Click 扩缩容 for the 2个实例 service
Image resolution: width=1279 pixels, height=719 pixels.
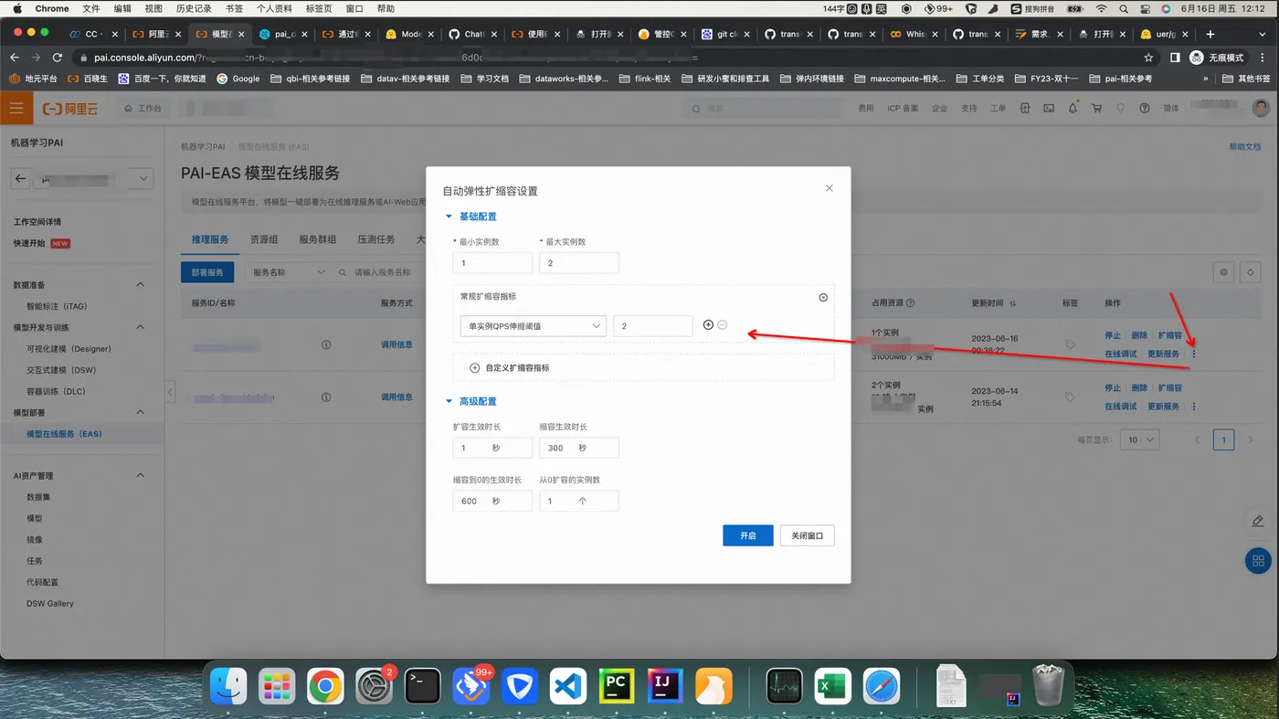coord(1170,387)
